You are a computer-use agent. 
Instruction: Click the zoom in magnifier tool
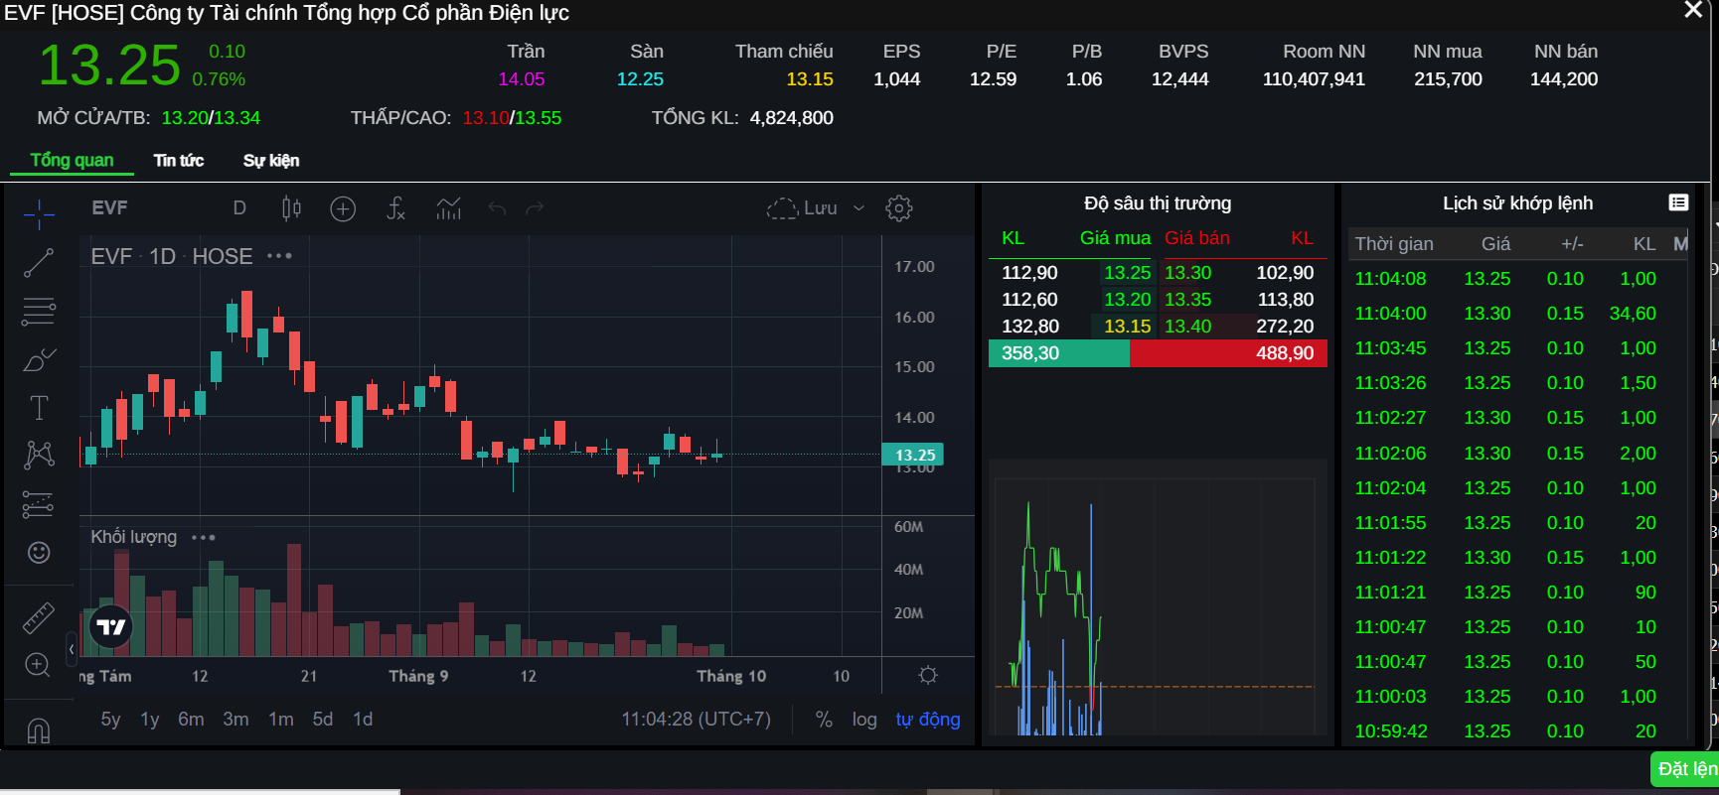click(x=39, y=665)
